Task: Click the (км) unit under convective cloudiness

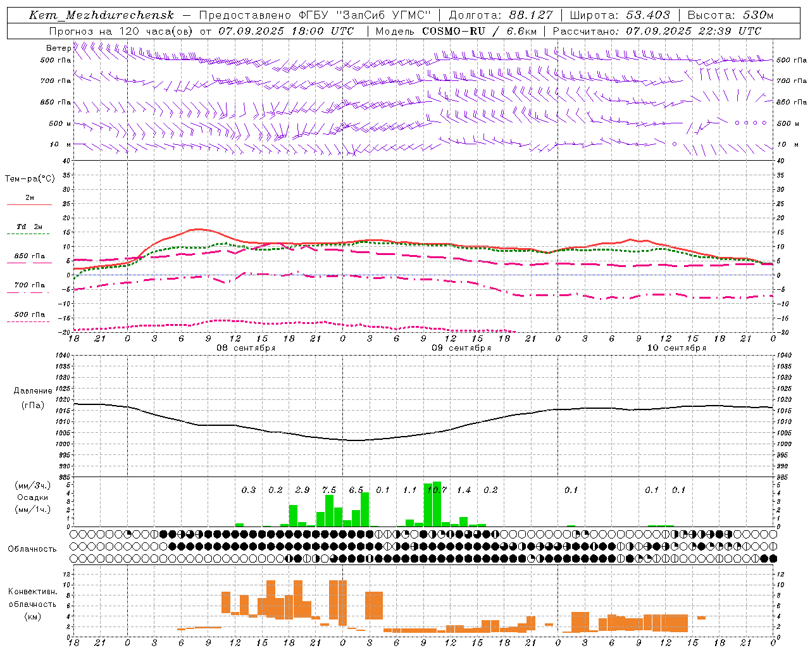Action: pyautogui.click(x=33, y=616)
